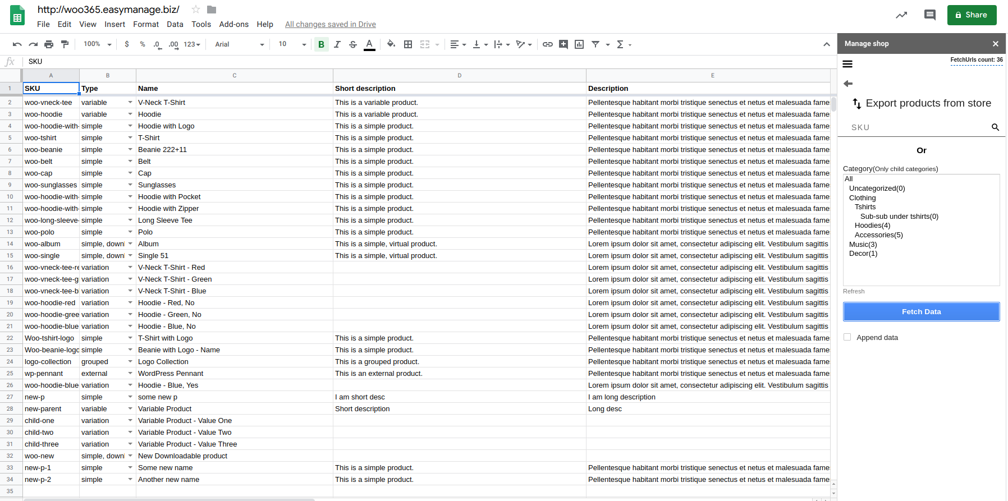
Task: Focus the SKU search field
Action: (919, 127)
